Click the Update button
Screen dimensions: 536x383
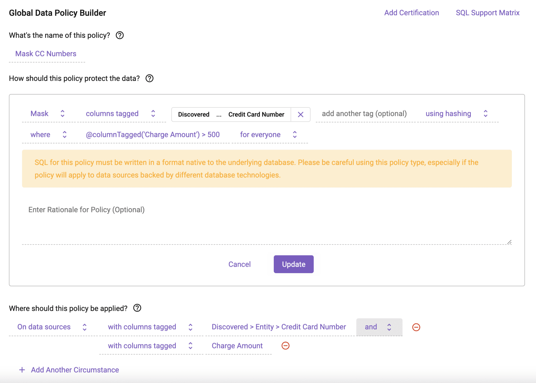293,264
